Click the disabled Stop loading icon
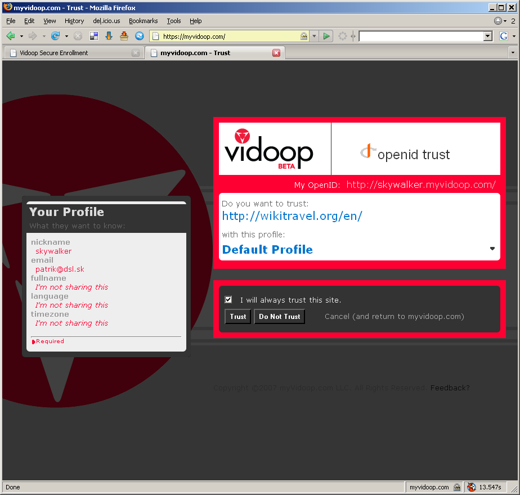 (x=78, y=36)
